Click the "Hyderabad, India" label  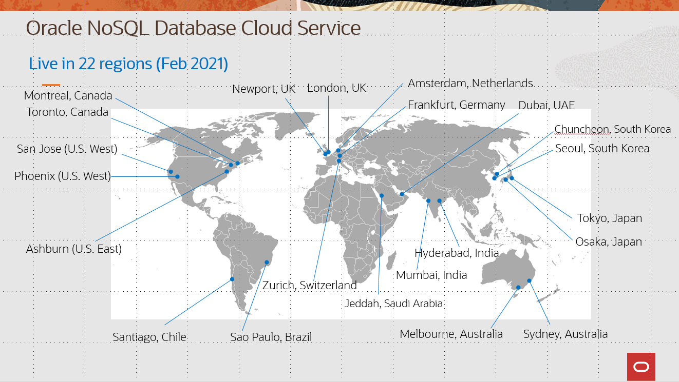click(457, 253)
